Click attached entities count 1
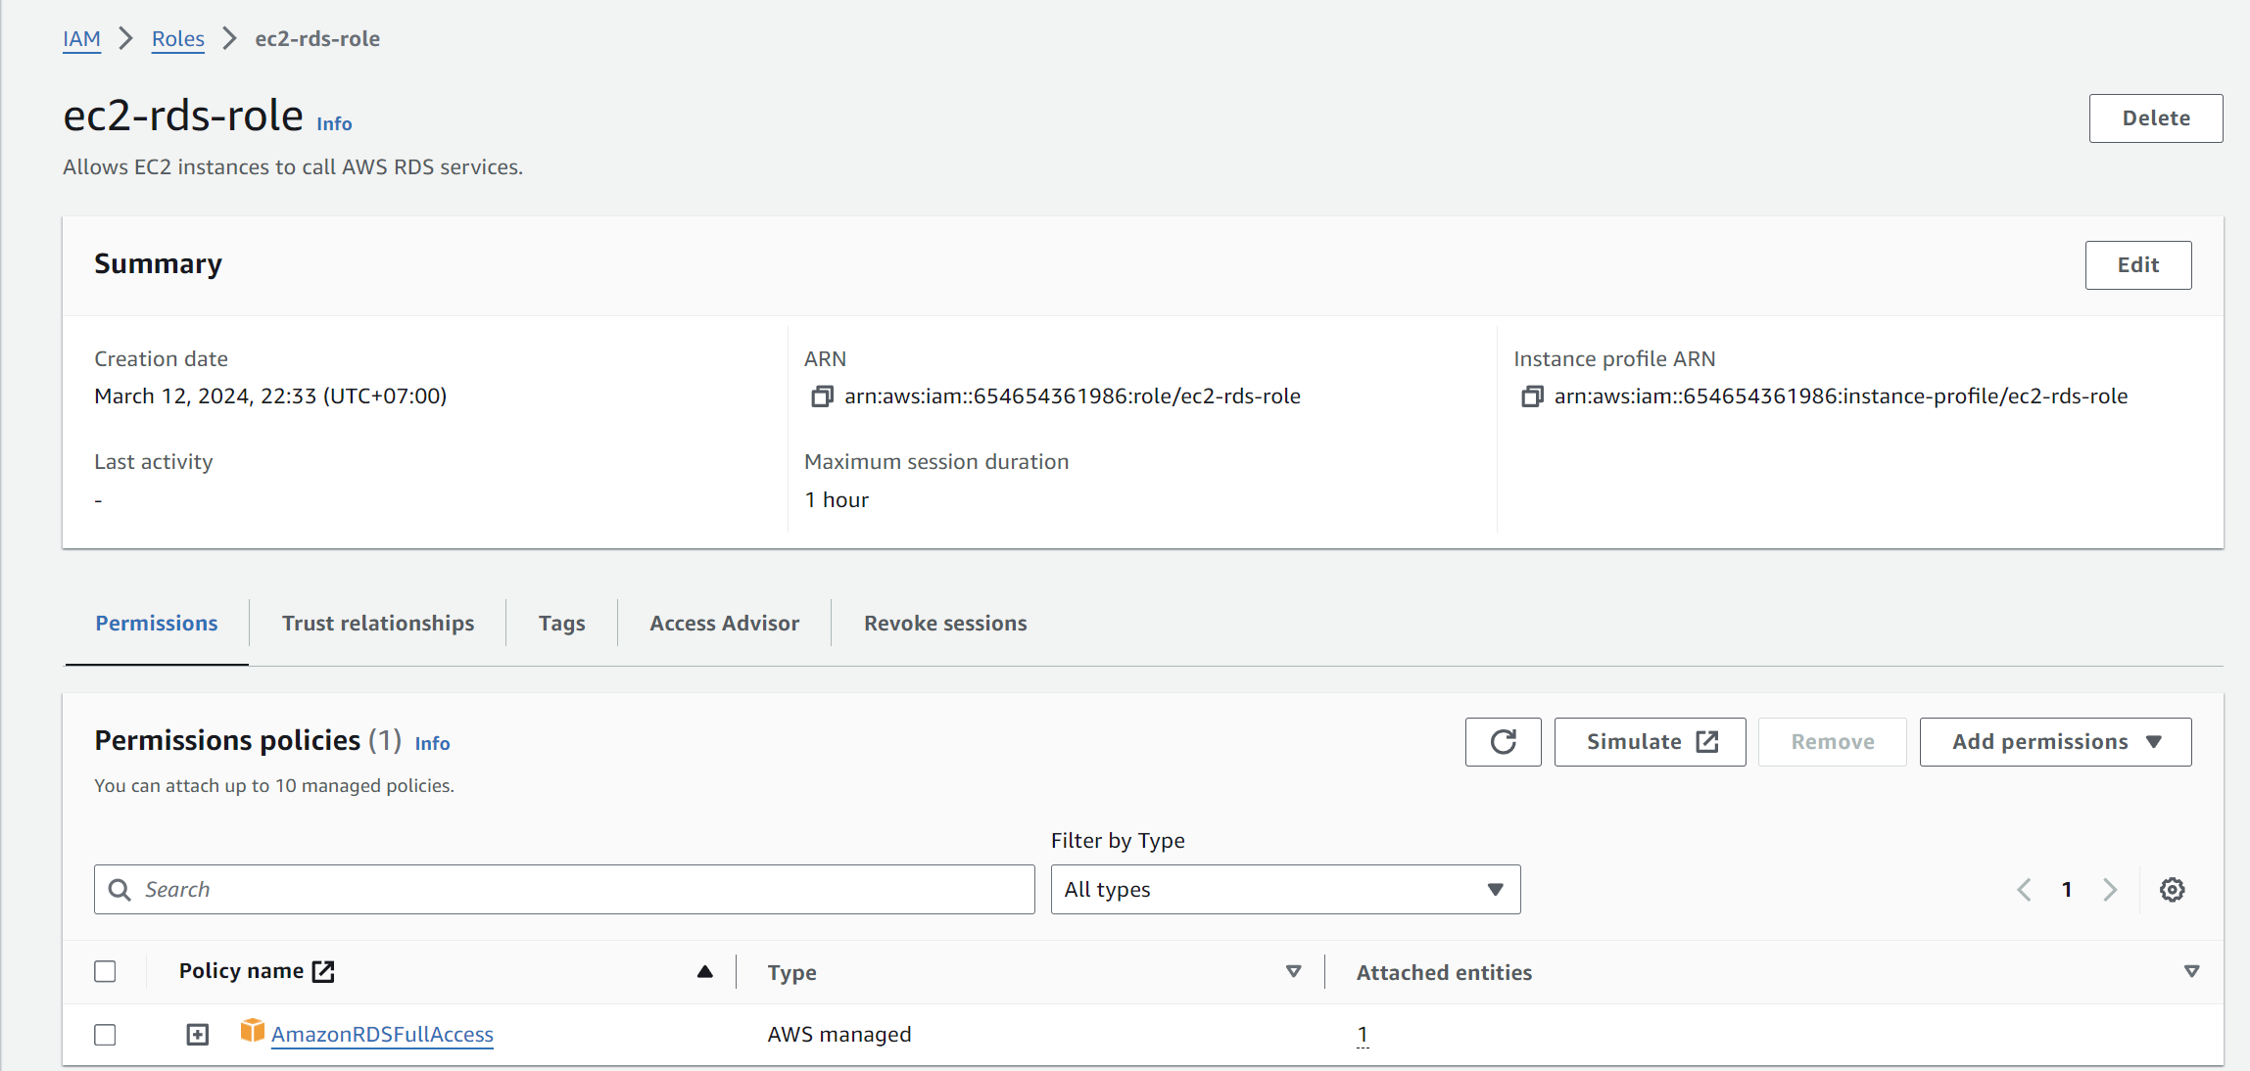 click(1363, 1035)
